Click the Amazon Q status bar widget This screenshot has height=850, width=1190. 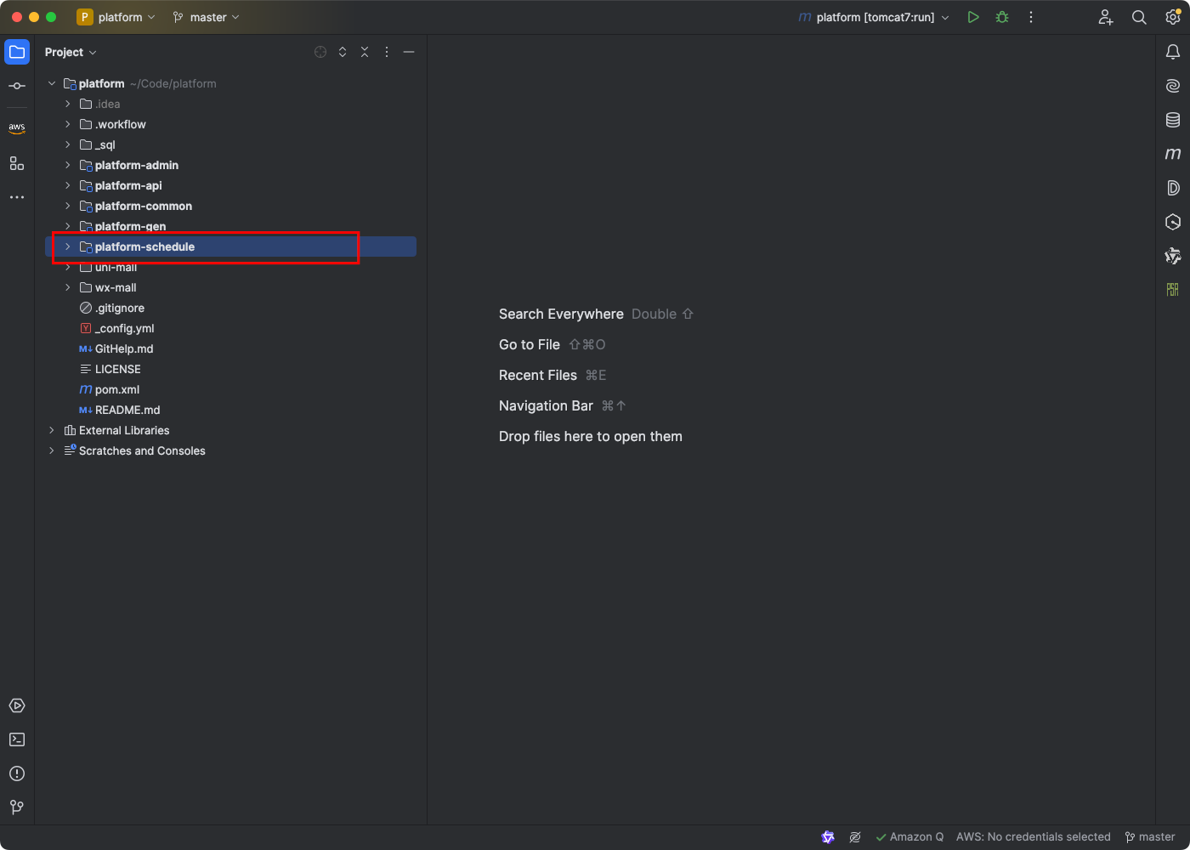point(909,837)
